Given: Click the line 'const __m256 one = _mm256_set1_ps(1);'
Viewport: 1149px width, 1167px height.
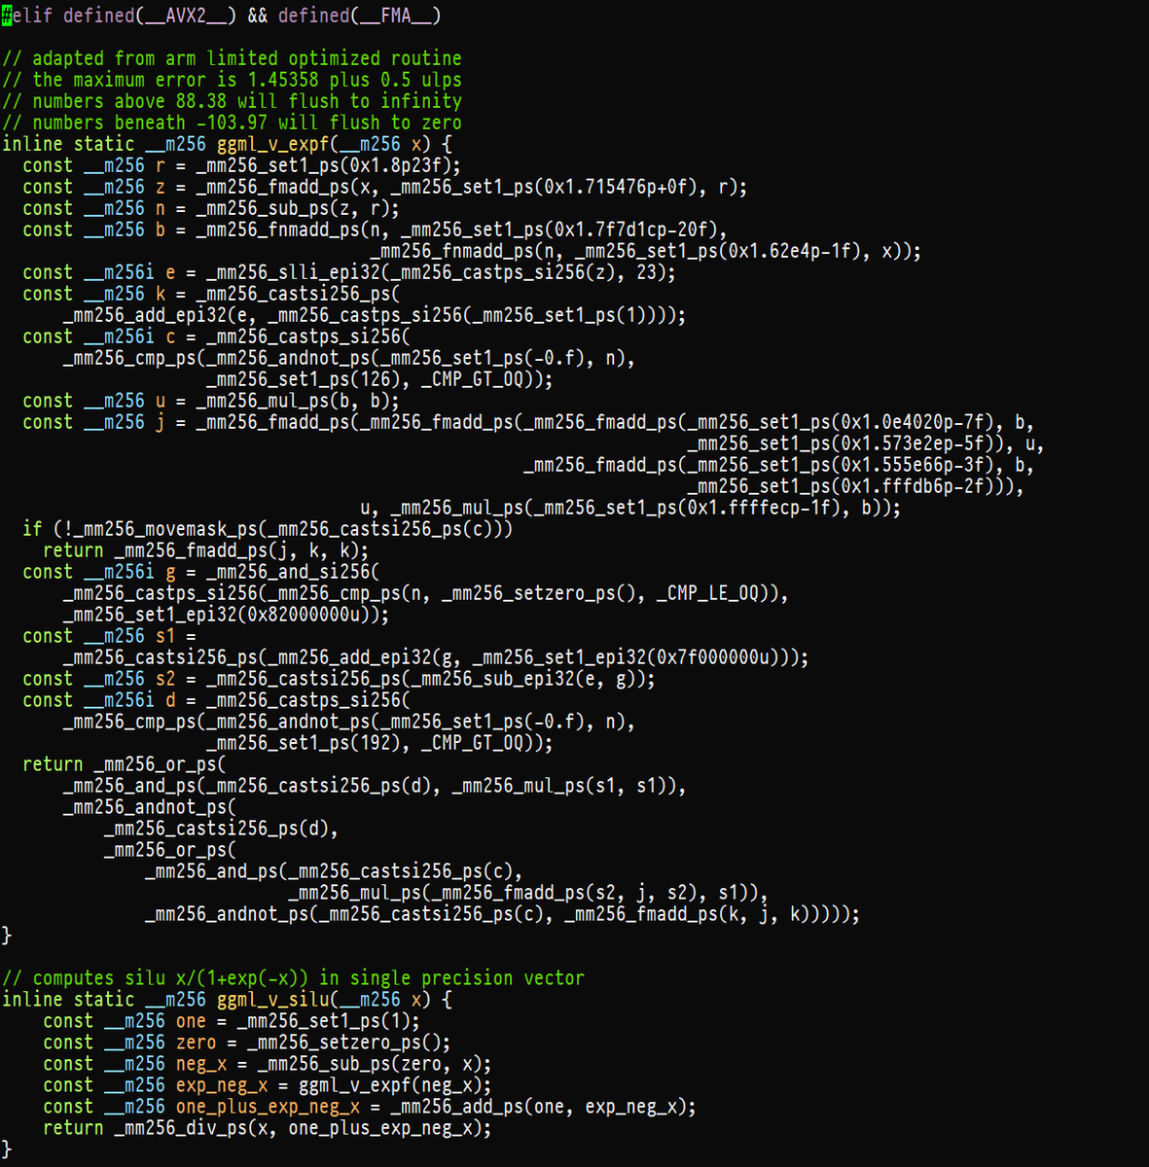Looking at the screenshot, I should [x=232, y=1021].
